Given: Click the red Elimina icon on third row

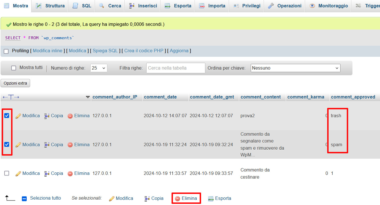Looking at the screenshot, I should tap(70, 173).
